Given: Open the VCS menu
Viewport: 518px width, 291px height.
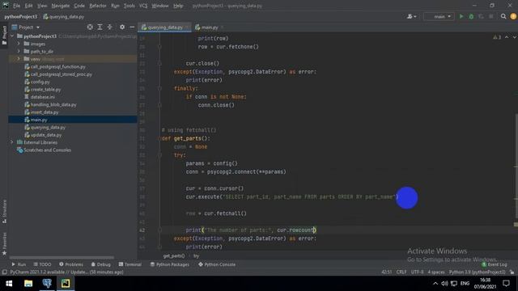Looking at the screenshot, I should [143, 6].
